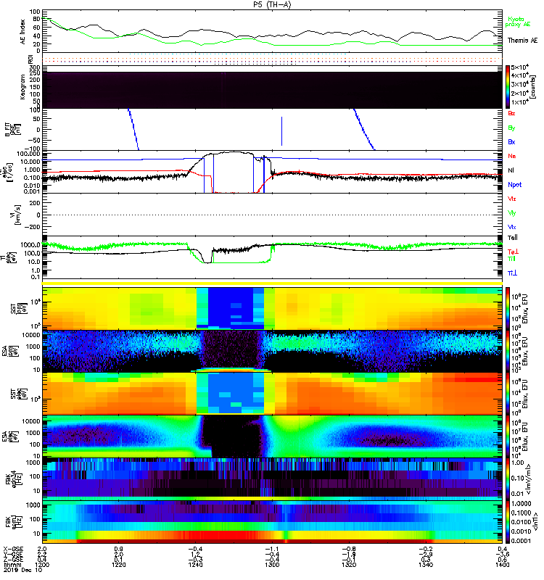Click the red "Ne" legend label
The height and width of the screenshot is (580, 544).
tap(511, 156)
